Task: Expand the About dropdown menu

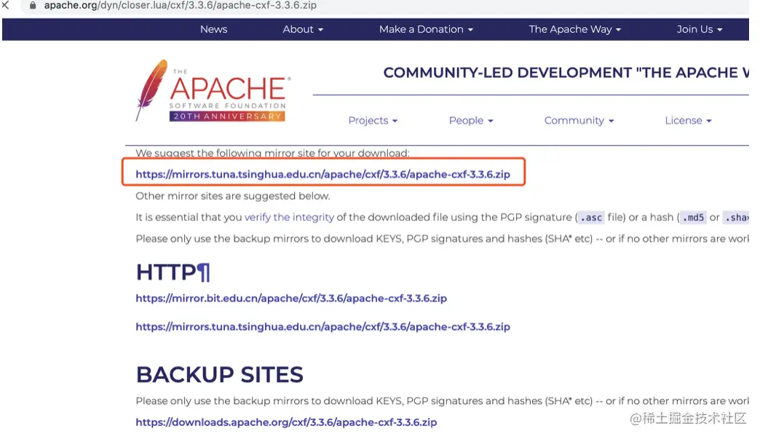Action: pos(303,29)
